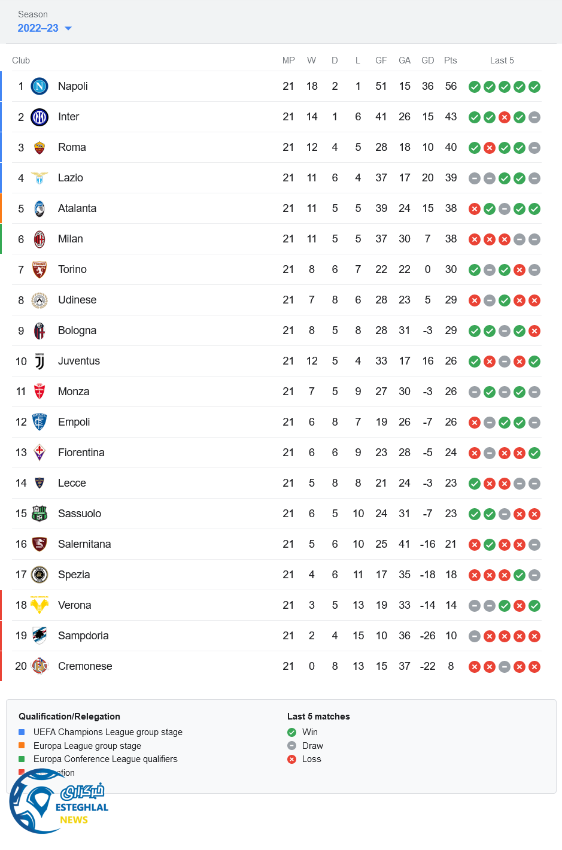The width and height of the screenshot is (562, 850).
Task: Click the blue UEFA Champions League legend swatch
Action: click(22, 732)
